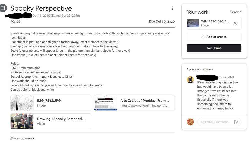Open the Drawing 1 Spooky Perspective video thumbnail
This screenshot has width=250, height=141.
(x=22, y=121)
